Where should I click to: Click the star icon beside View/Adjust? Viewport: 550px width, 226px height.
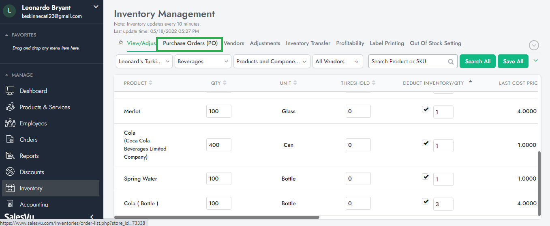click(x=120, y=43)
